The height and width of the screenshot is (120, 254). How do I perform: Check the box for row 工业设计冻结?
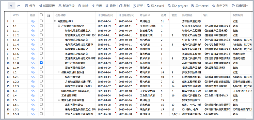point(41,95)
